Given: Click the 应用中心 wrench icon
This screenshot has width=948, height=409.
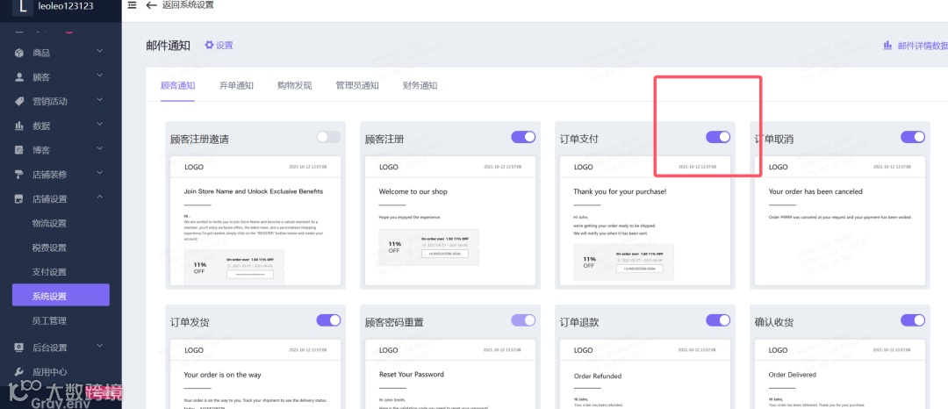Looking at the screenshot, I should 19,371.
